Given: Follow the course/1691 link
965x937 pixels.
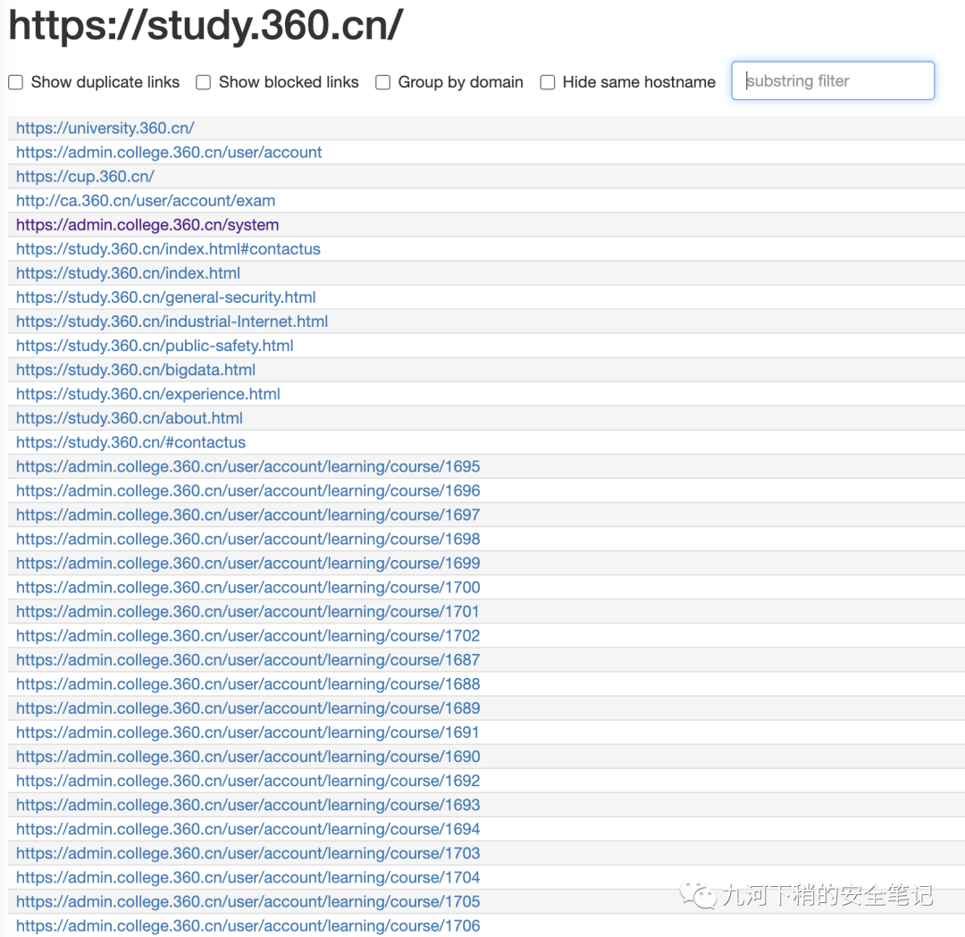Looking at the screenshot, I should pos(248,732).
